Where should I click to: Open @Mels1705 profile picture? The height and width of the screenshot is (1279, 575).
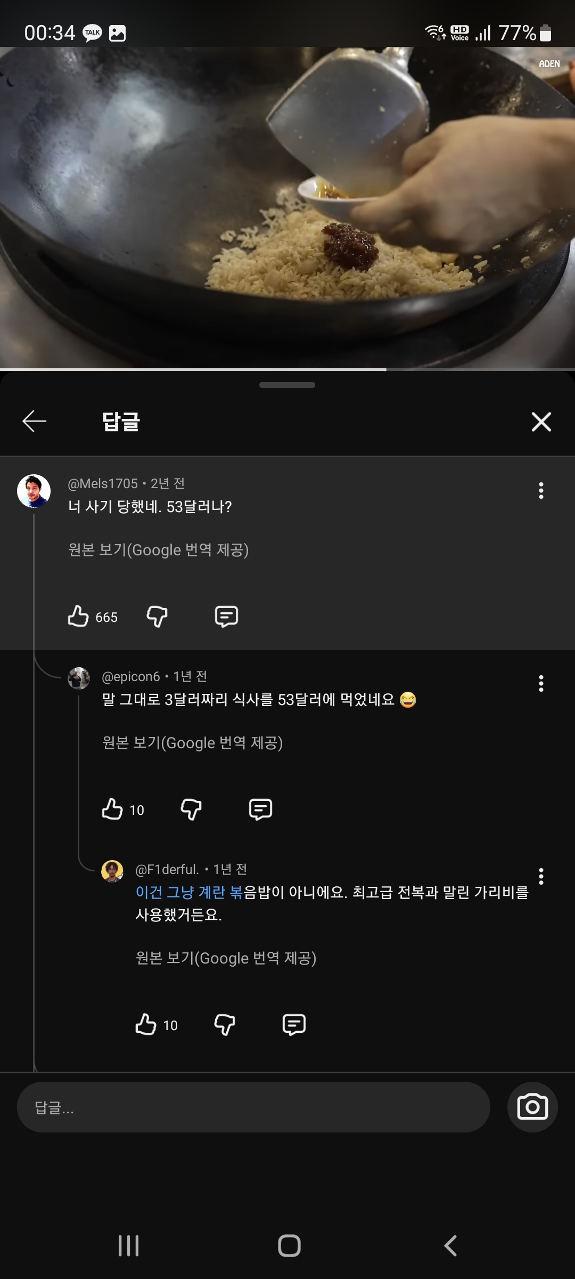click(x=34, y=491)
